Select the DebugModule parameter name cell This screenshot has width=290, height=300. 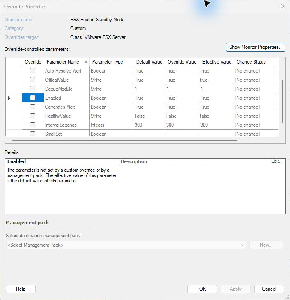(67, 89)
